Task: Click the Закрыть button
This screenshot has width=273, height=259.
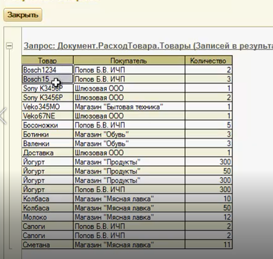Action: pyautogui.click(x=23, y=15)
